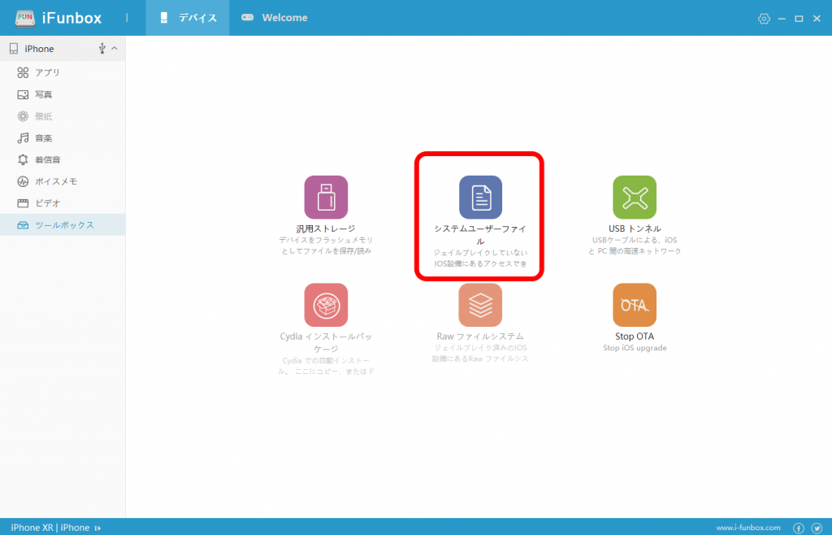Open the Cydia インストールパッケージ icon
832x535 pixels.
326,305
